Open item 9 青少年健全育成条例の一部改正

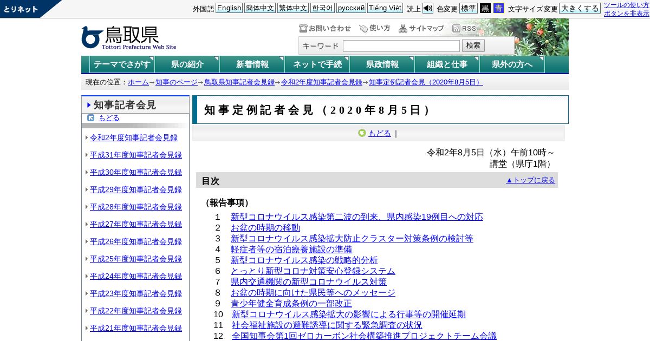click(x=291, y=304)
